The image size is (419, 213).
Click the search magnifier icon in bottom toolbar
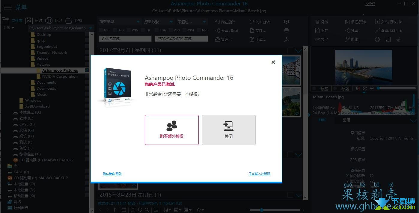coord(147,210)
